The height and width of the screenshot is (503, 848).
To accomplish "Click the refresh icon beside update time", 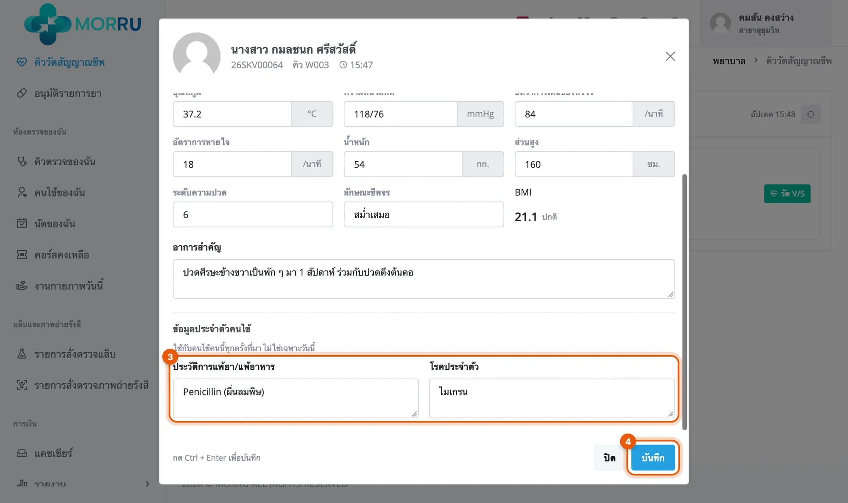I will [811, 114].
